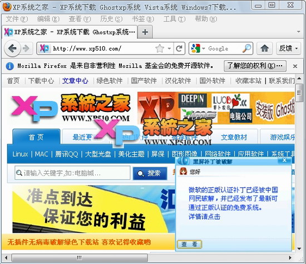Click the 了解您的权利 button

(x=255, y=66)
